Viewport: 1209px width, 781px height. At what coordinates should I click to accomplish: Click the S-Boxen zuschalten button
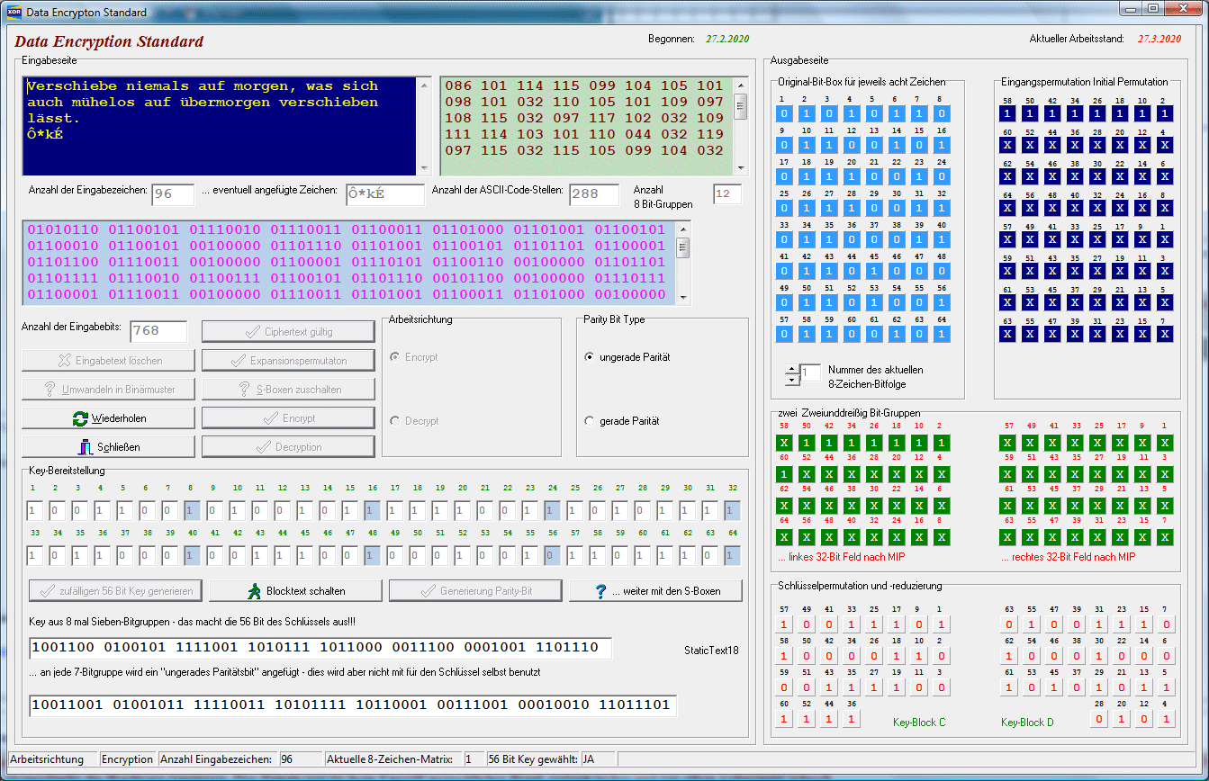tap(288, 390)
